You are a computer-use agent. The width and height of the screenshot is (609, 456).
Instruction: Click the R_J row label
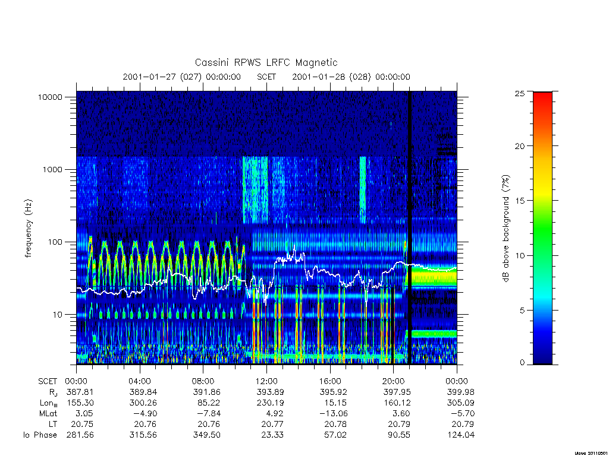pyautogui.click(x=53, y=392)
